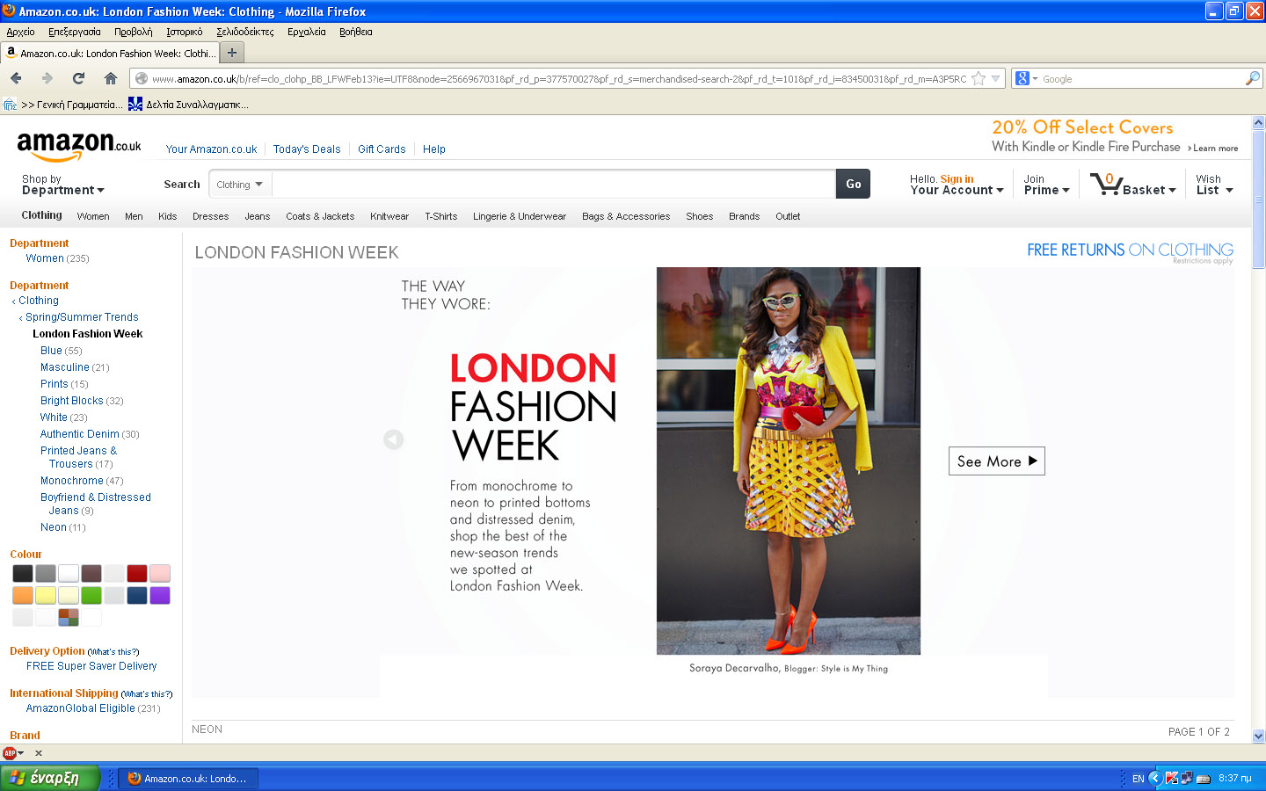Select the multicolour swatch
This screenshot has height=791, width=1266.
point(69,617)
